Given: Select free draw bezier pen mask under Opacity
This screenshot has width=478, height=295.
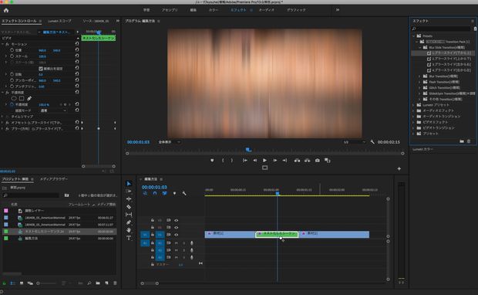Looking at the screenshot, I should 29,98.
